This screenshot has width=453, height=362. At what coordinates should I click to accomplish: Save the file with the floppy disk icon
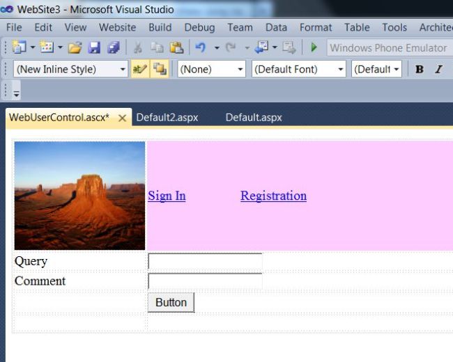(94, 47)
